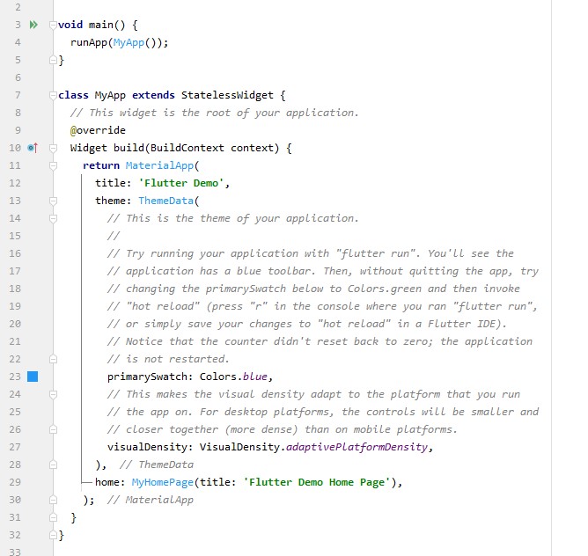Click the fold end marker at line 22

pyautogui.click(x=53, y=359)
